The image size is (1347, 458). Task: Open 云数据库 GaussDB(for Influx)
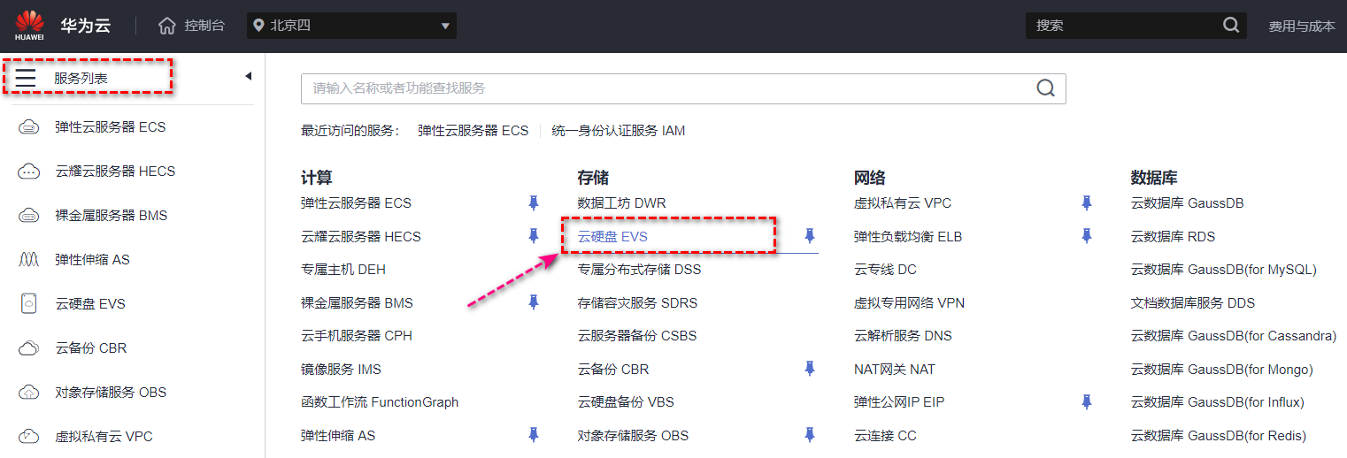(1218, 402)
